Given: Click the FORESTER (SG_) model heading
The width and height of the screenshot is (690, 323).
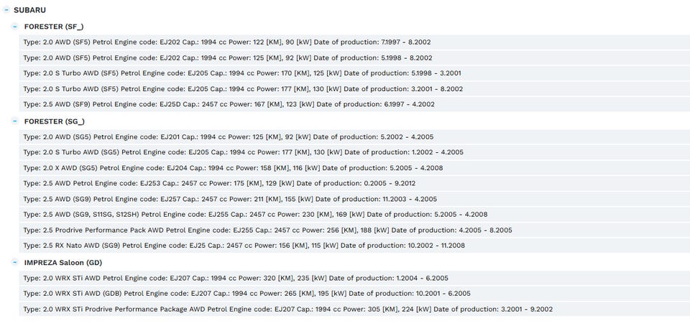Looking at the screenshot, I should [55, 121].
